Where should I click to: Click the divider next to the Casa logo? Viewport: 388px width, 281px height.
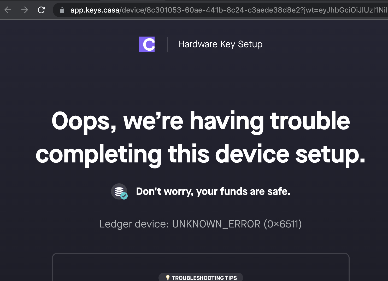(168, 44)
